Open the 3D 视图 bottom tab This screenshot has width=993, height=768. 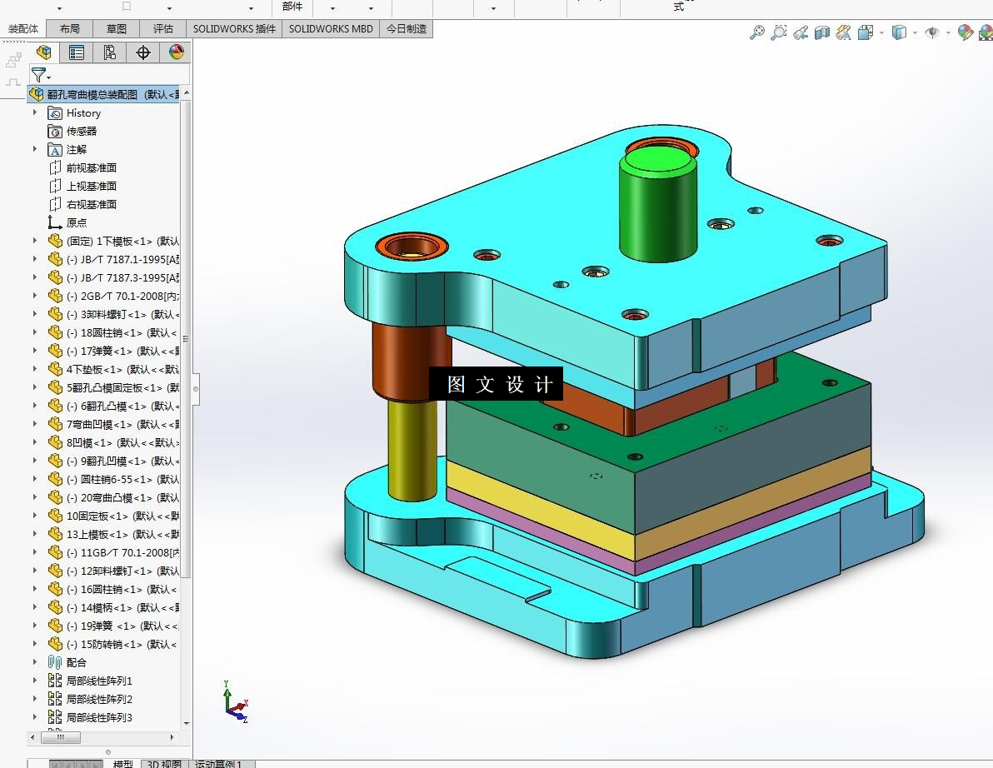coord(164,764)
